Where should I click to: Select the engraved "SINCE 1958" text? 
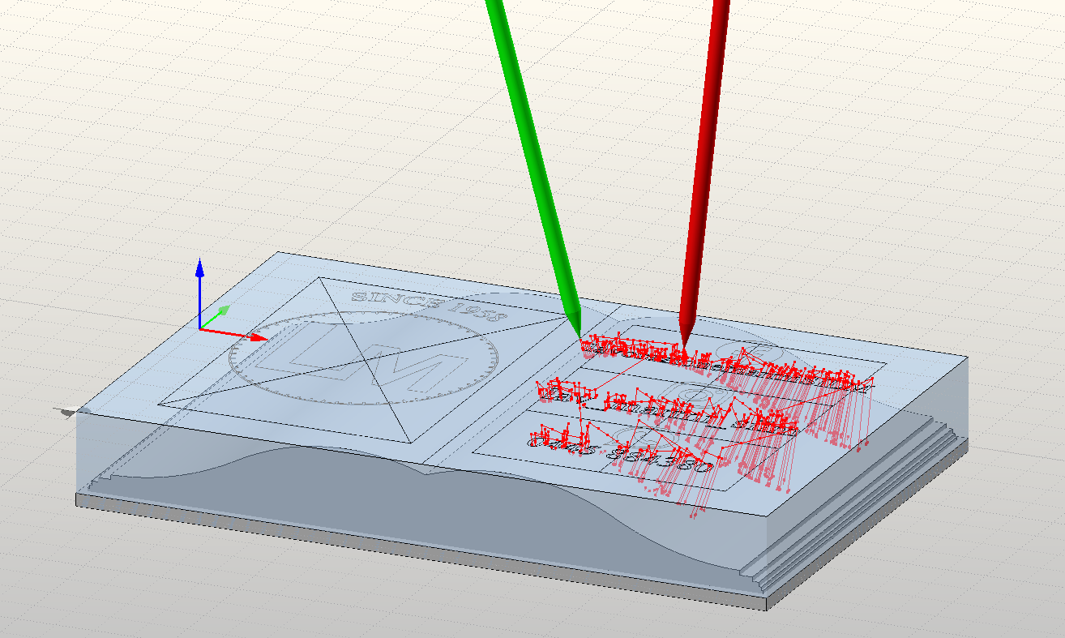coord(429,307)
